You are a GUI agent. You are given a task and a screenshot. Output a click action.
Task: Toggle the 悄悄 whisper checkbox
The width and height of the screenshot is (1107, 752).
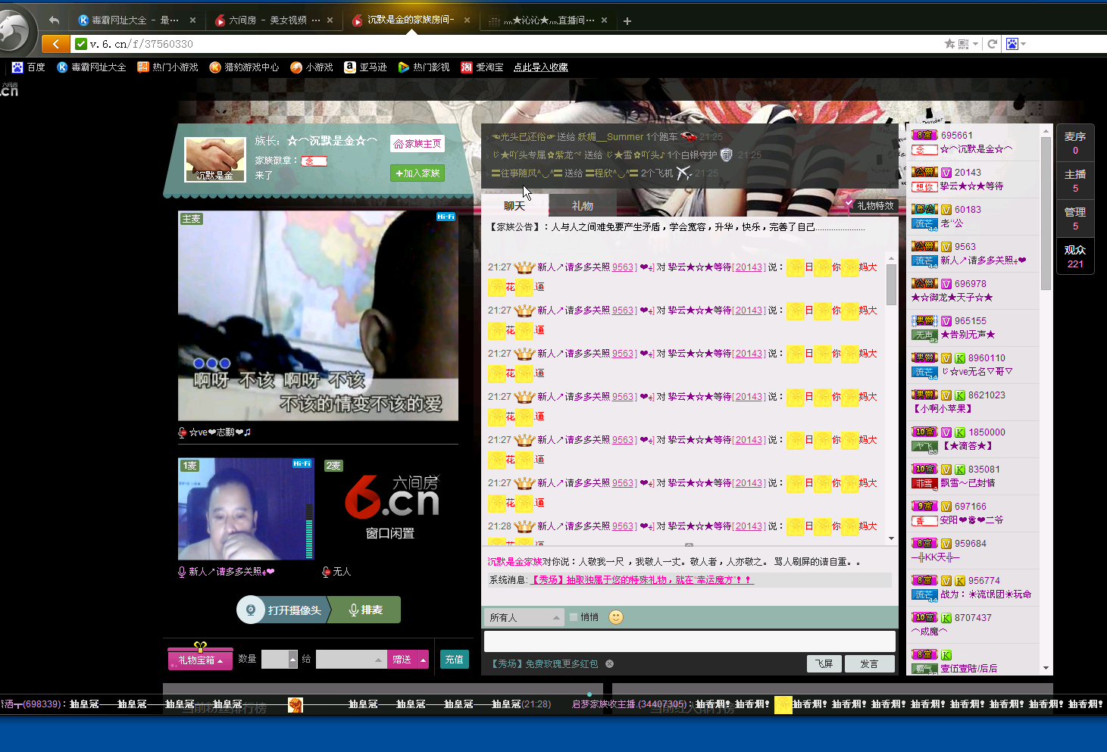click(574, 617)
